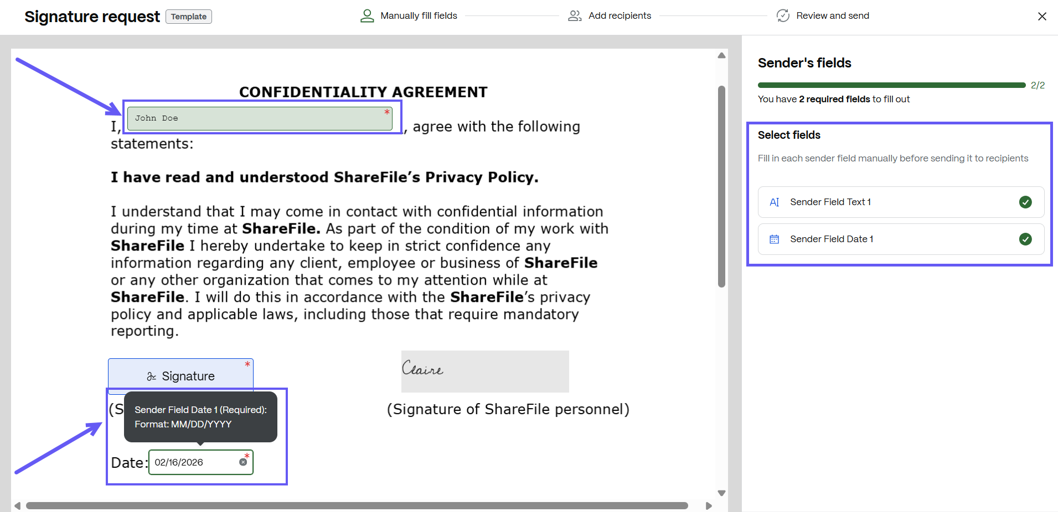Screen dimensions: 1058x512
Task: Click the Add recipients people icon
Action: point(575,16)
